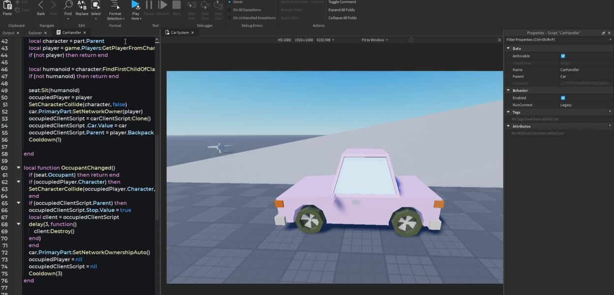Click Toggle Comment action
Viewport: 614px width, 295px height.
click(x=342, y=2)
